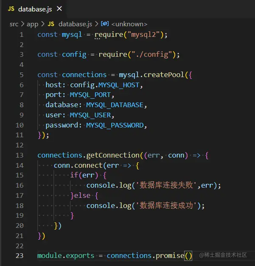Click the else keyword on line 17
255x266 pixels.
tap(82, 195)
